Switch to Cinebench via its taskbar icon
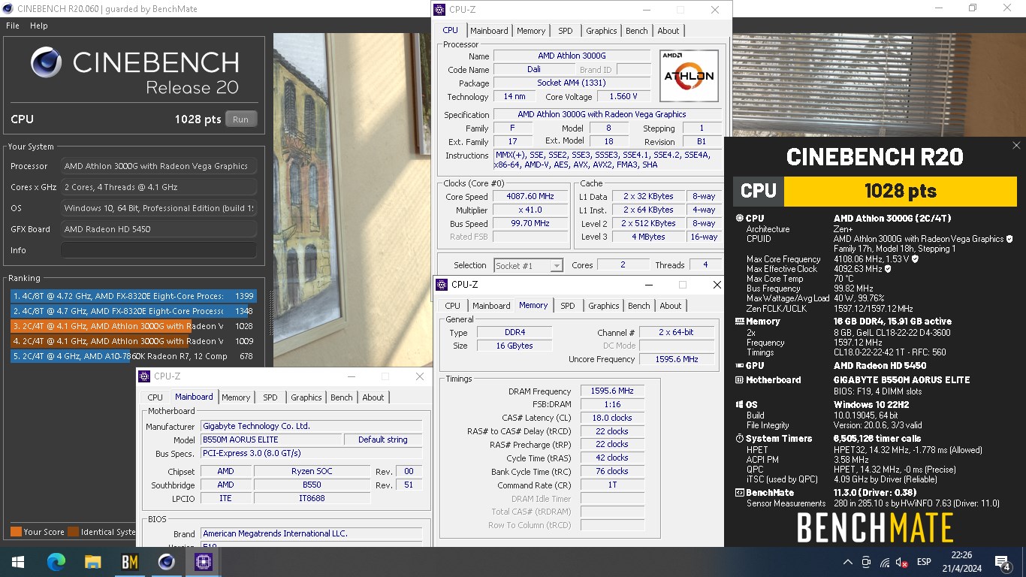1026x577 pixels. [x=166, y=561]
